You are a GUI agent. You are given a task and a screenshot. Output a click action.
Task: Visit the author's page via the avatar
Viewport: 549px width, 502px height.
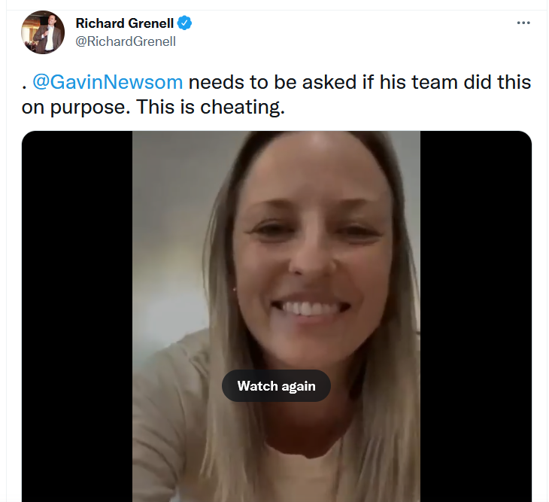(x=43, y=32)
